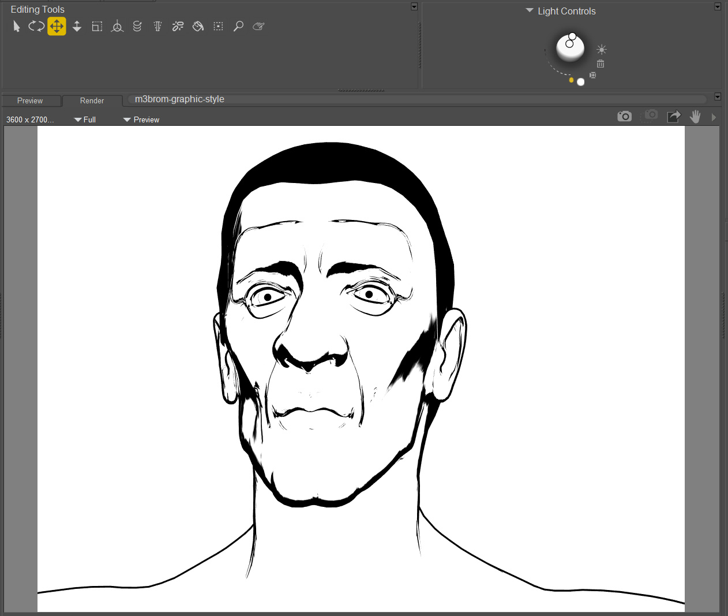Viewport: 728px width, 616px height.
Task: Click the export render arrow icon
Action: click(x=674, y=117)
